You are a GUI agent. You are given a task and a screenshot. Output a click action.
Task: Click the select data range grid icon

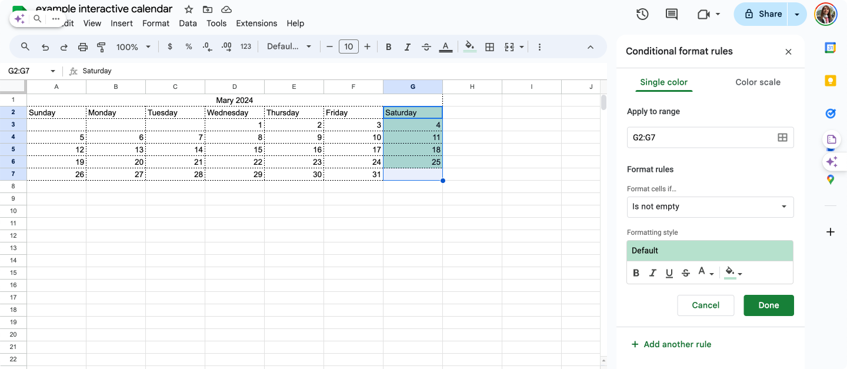click(782, 137)
